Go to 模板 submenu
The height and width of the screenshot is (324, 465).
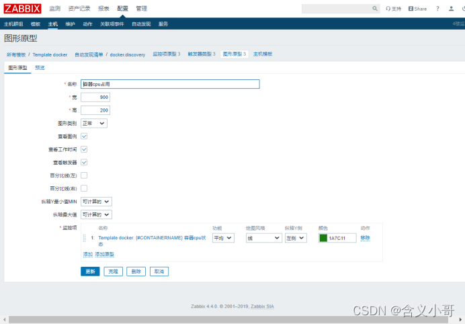36,24
